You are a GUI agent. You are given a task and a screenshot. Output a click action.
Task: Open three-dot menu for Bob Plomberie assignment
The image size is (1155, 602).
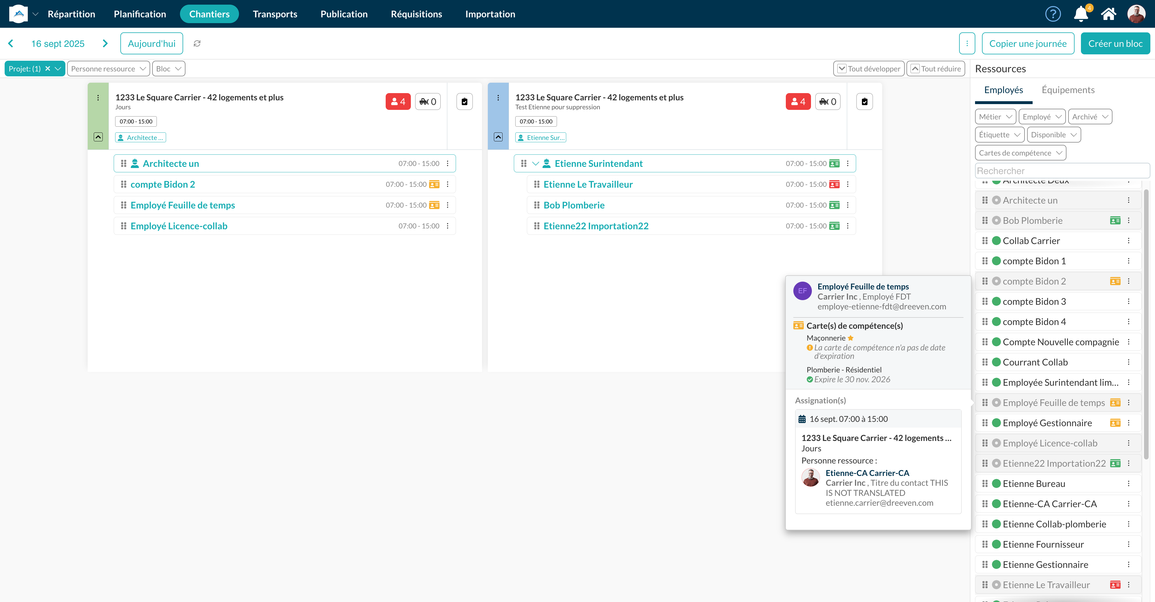(847, 205)
